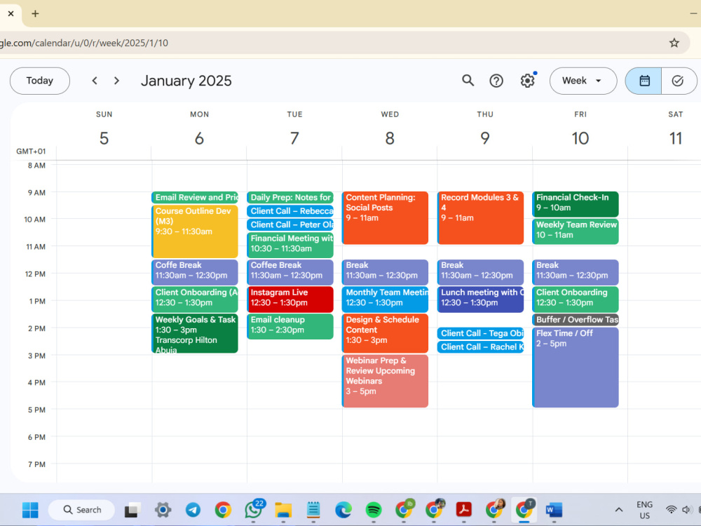The image size is (701, 526).
Task: Jump to Today
Action: click(40, 81)
